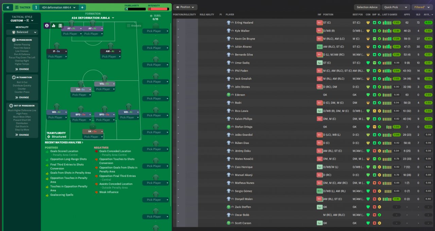Click Goals Scored Location positive entry
The image size is (435, 231).
(x=64, y=151)
